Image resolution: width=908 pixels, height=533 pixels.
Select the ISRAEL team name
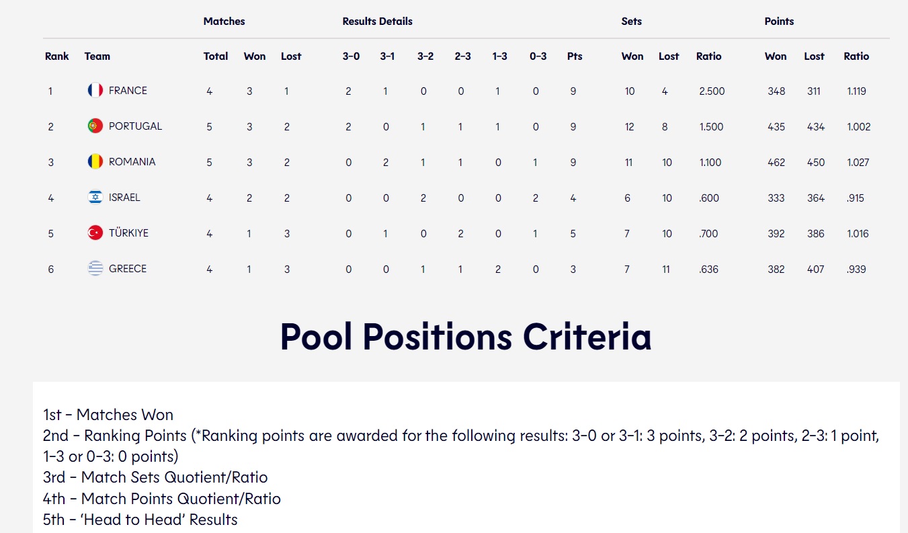pos(124,197)
